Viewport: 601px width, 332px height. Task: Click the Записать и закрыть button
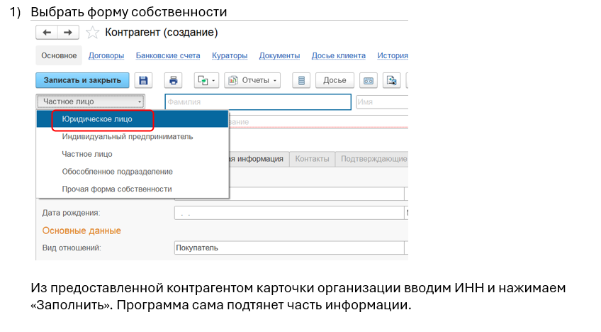pyautogui.click(x=83, y=80)
